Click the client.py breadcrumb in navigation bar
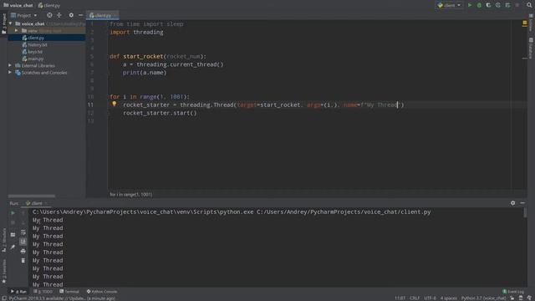 coord(49,6)
